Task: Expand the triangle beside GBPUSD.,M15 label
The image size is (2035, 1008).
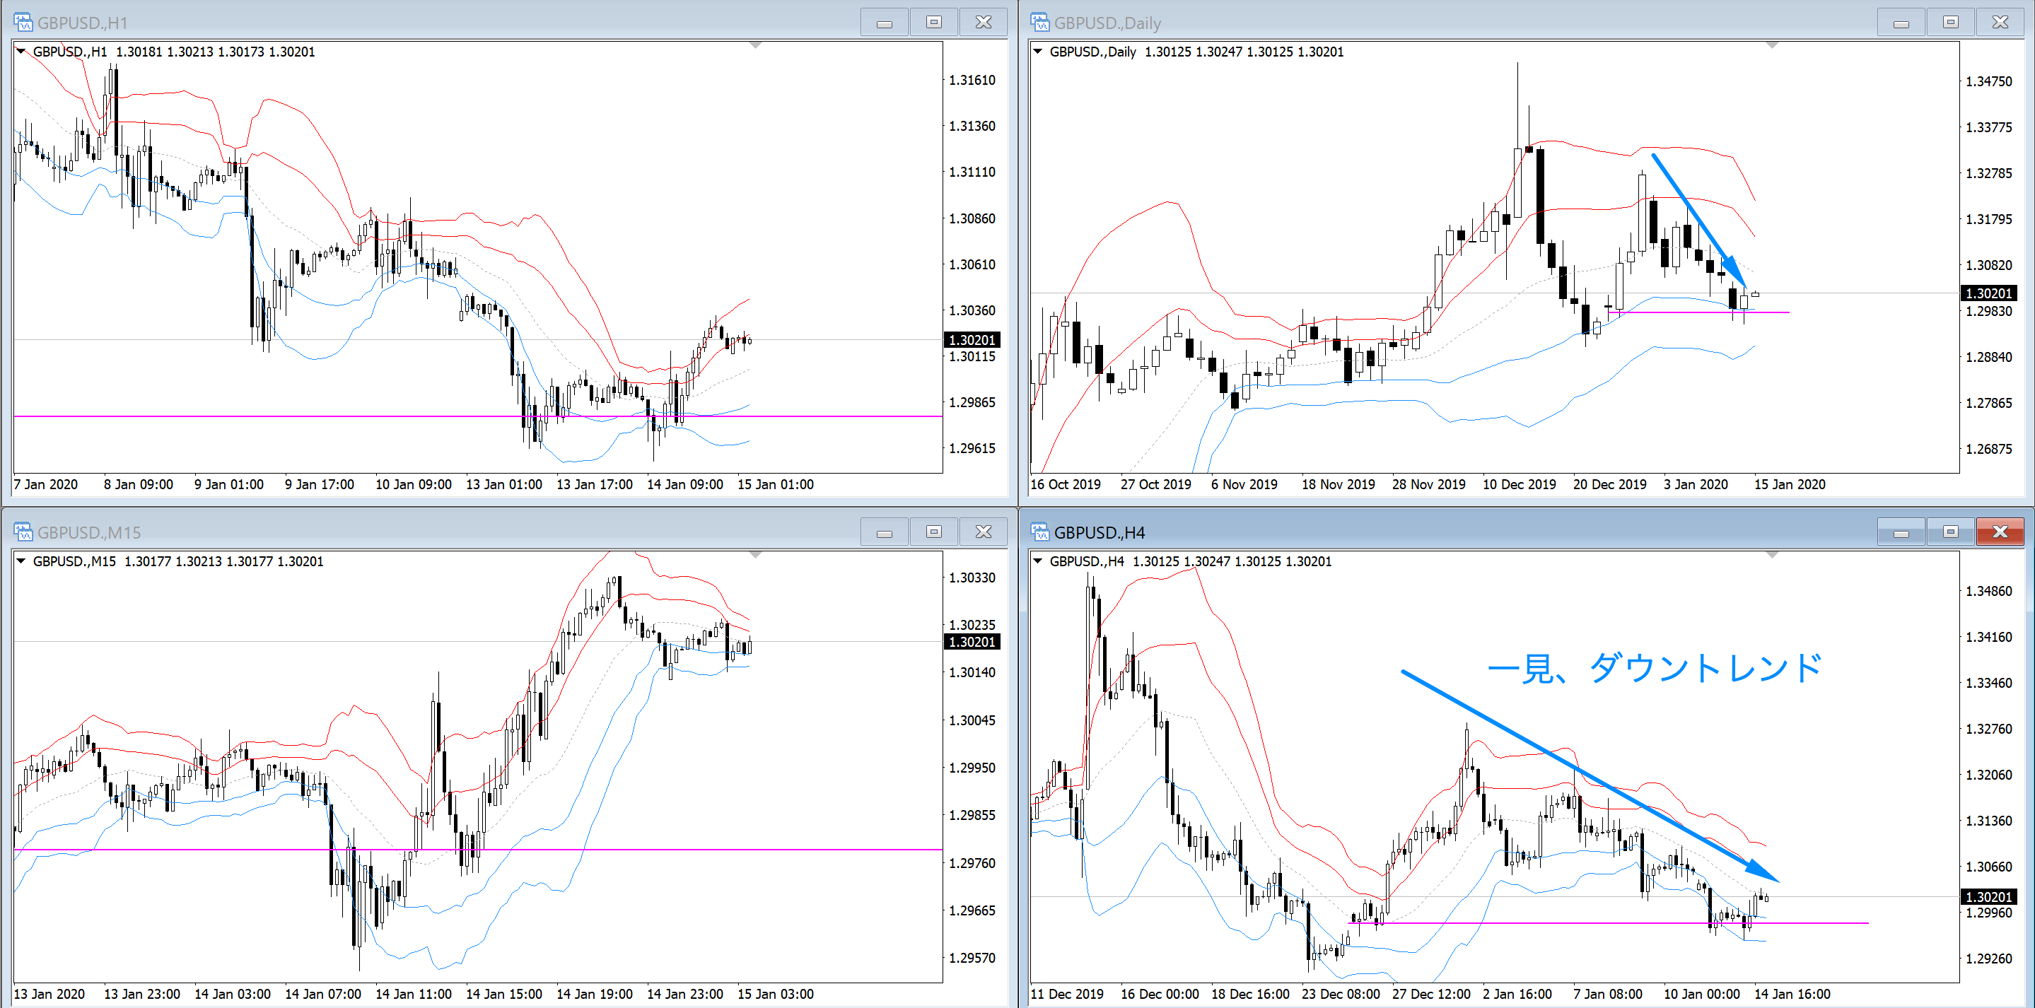Action: (x=21, y=561)
